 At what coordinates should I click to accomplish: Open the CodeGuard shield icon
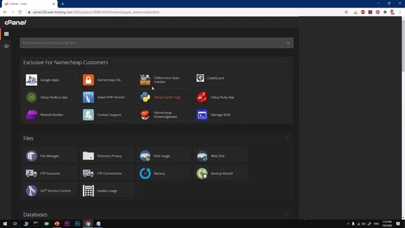[200, 78]
